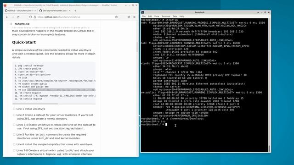
Task: Check the Line 5 Run vm init box
Action: 14,134
